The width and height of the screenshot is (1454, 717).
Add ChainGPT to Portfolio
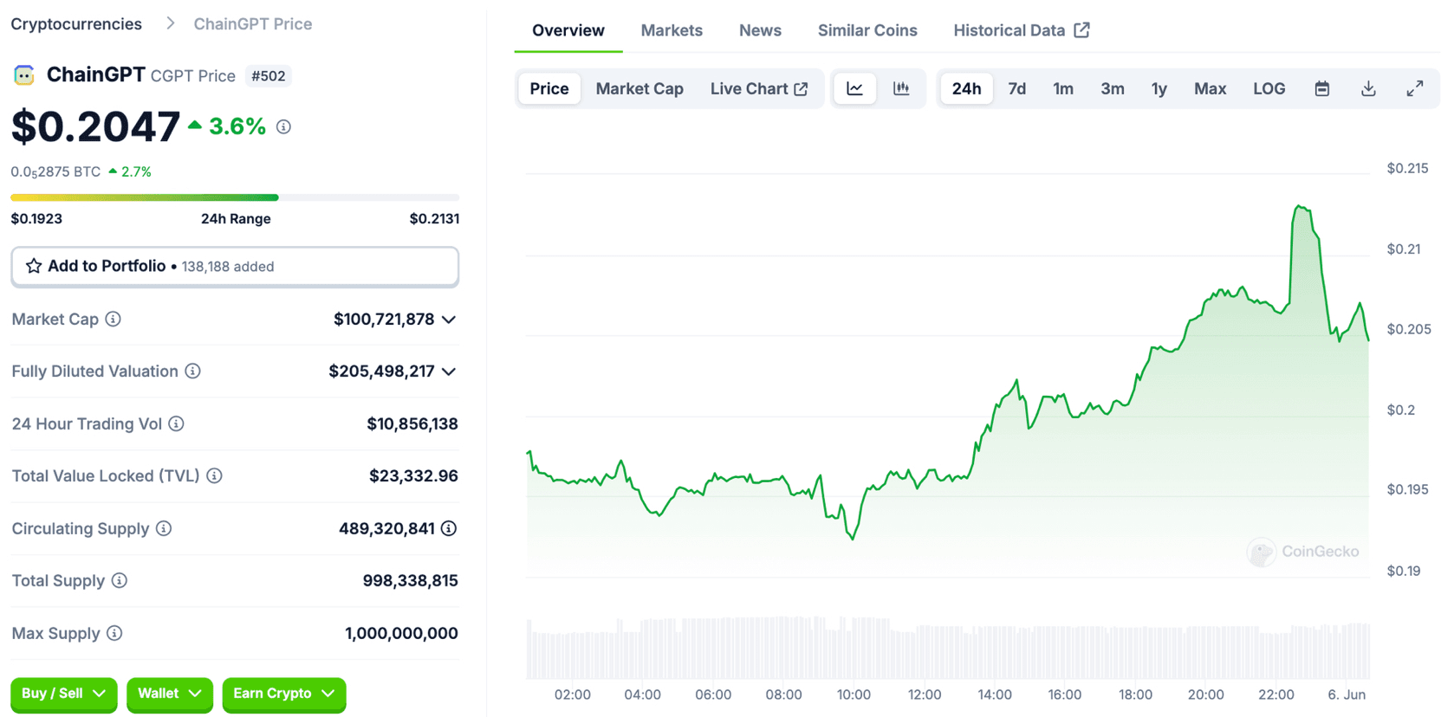coord(235,267)
